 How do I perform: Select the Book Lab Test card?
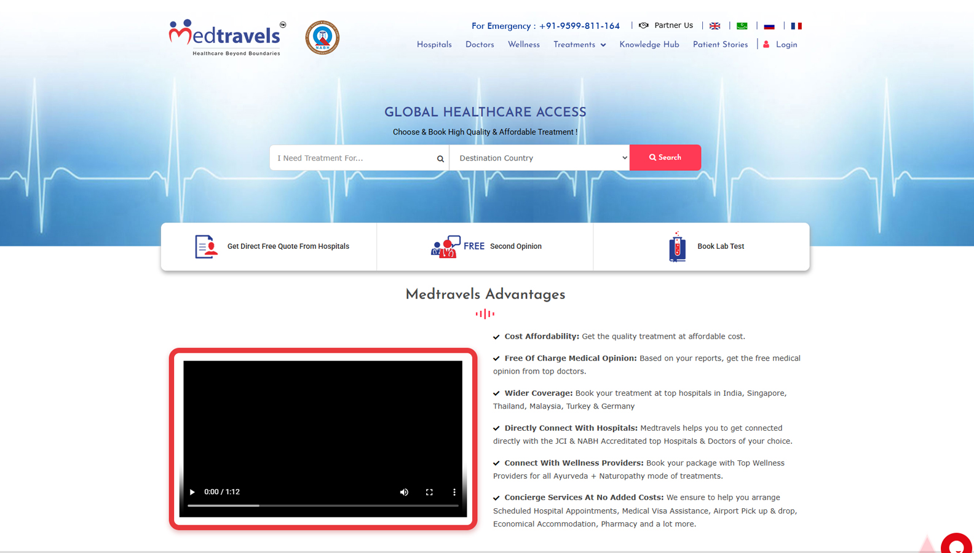pyautogui.click(x=702, y=246)
